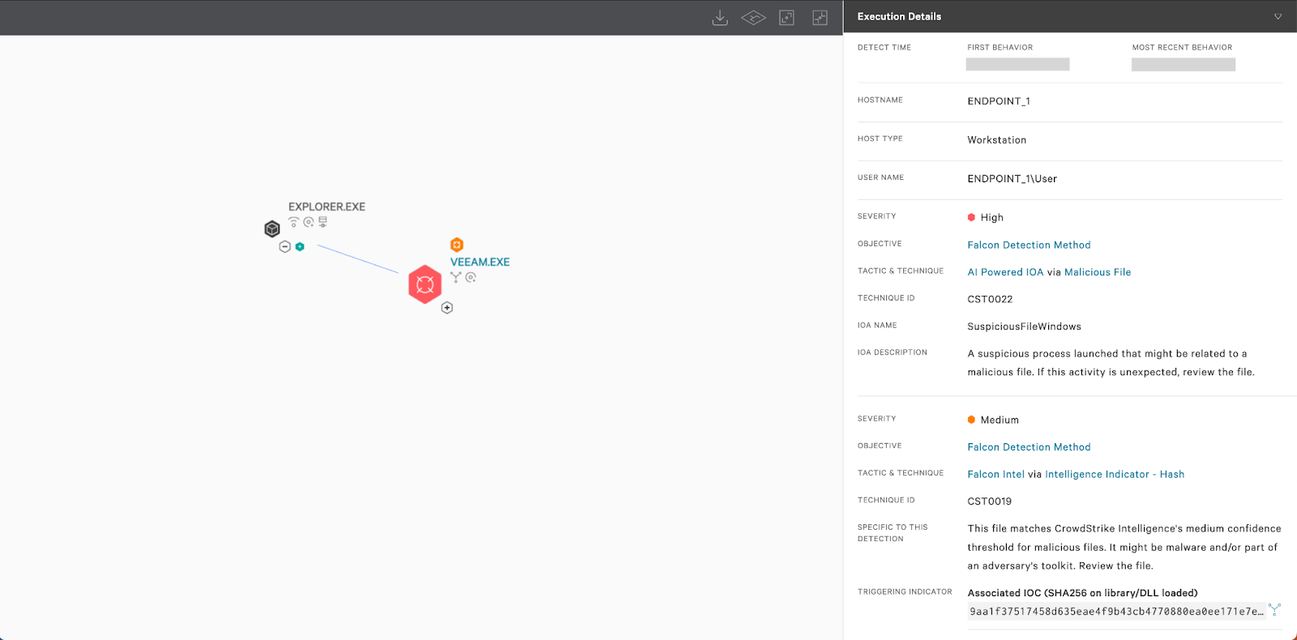Click the 'Specific to this detection' description text

pyautogui.click(x=1124, y=547)
